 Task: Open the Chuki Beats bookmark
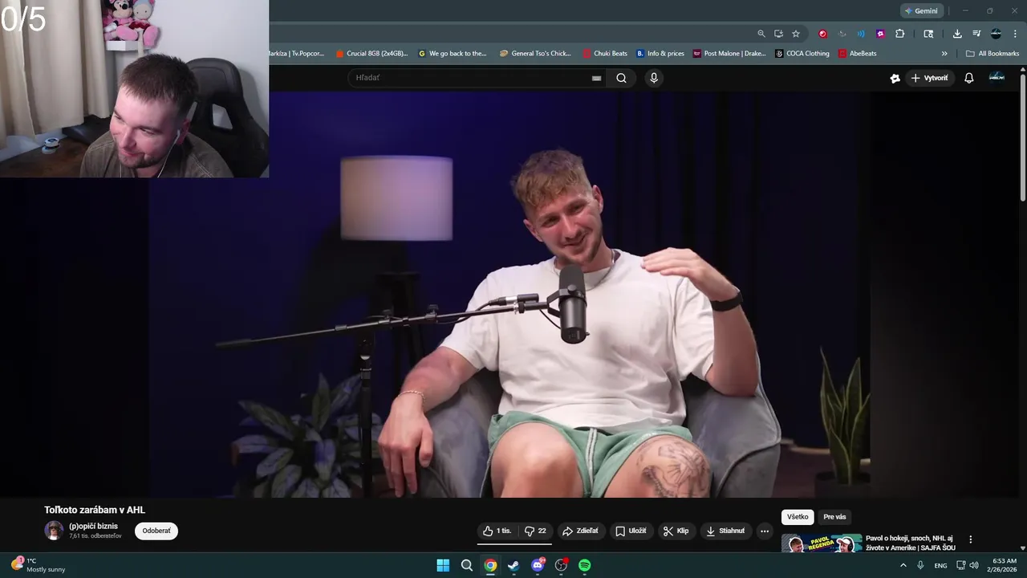click(x=605, y=54)
